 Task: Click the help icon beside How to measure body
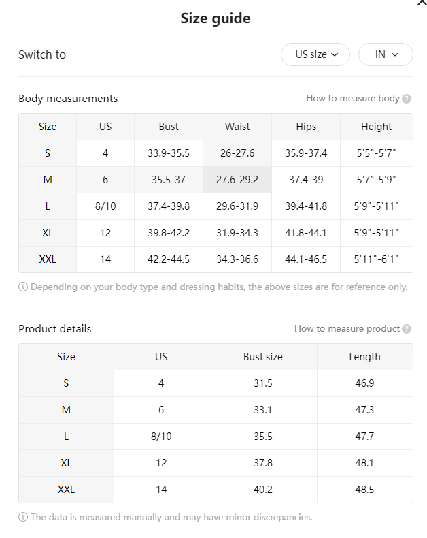407,99
